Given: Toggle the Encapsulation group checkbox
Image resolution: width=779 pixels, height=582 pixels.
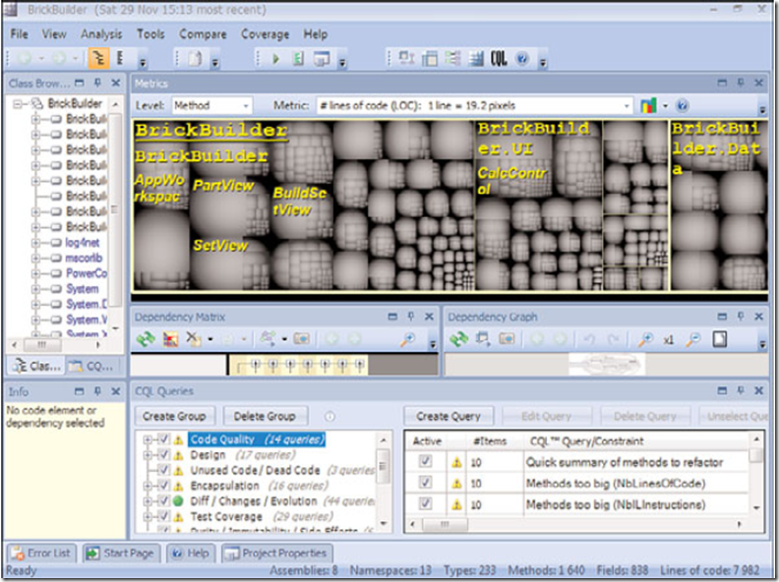Looking at the screenshot, I should tap(163, 486).
